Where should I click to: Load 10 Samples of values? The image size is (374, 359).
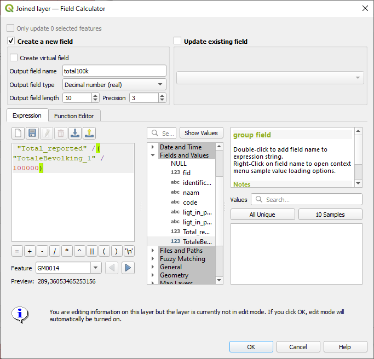(330, 215)
